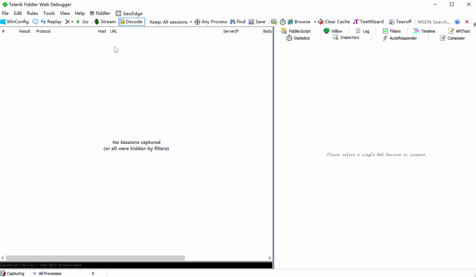Click the timer stopwatch toolbar icon
This screenshot has width=476, height=277.
[x=283, y=22]
